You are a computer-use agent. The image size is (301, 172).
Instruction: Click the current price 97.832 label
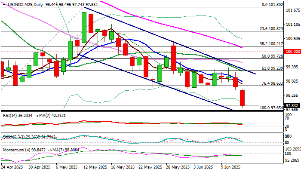click(292, 106)
